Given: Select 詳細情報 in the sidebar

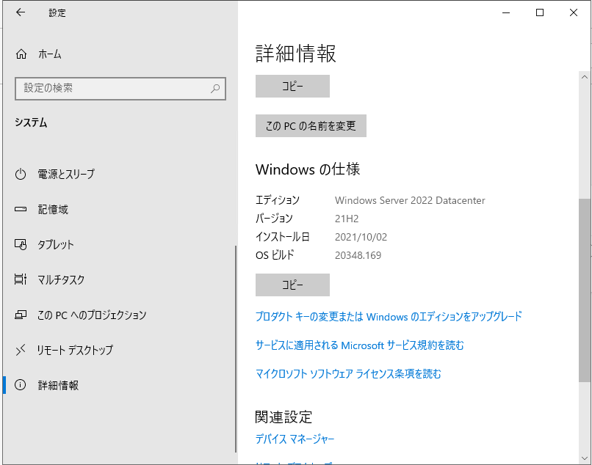Looking at the screenshot, I should (118, 385).
